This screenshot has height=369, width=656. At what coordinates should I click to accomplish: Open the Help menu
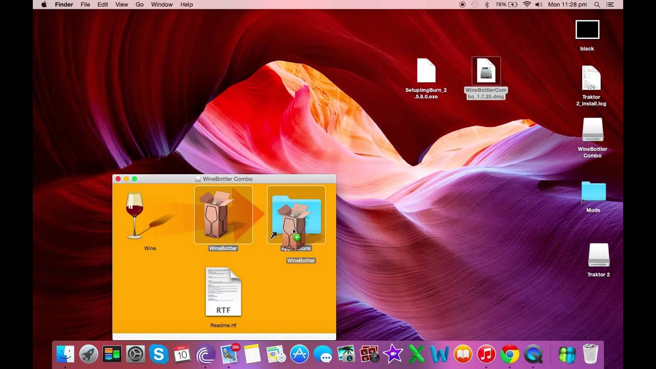(187, 5)
